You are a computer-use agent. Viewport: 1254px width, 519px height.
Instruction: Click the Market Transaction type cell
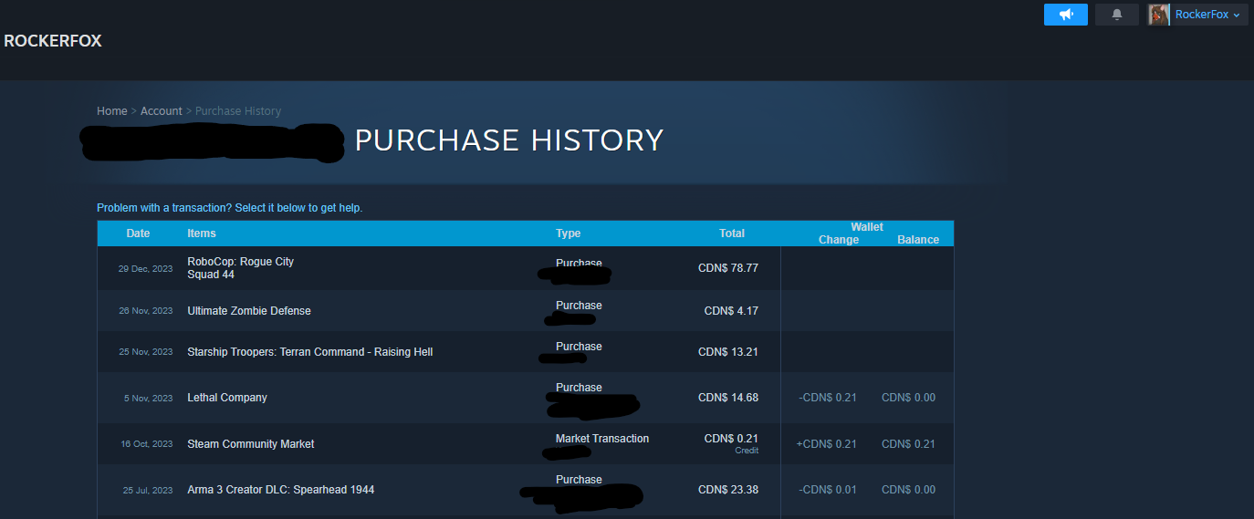[602, 439]
